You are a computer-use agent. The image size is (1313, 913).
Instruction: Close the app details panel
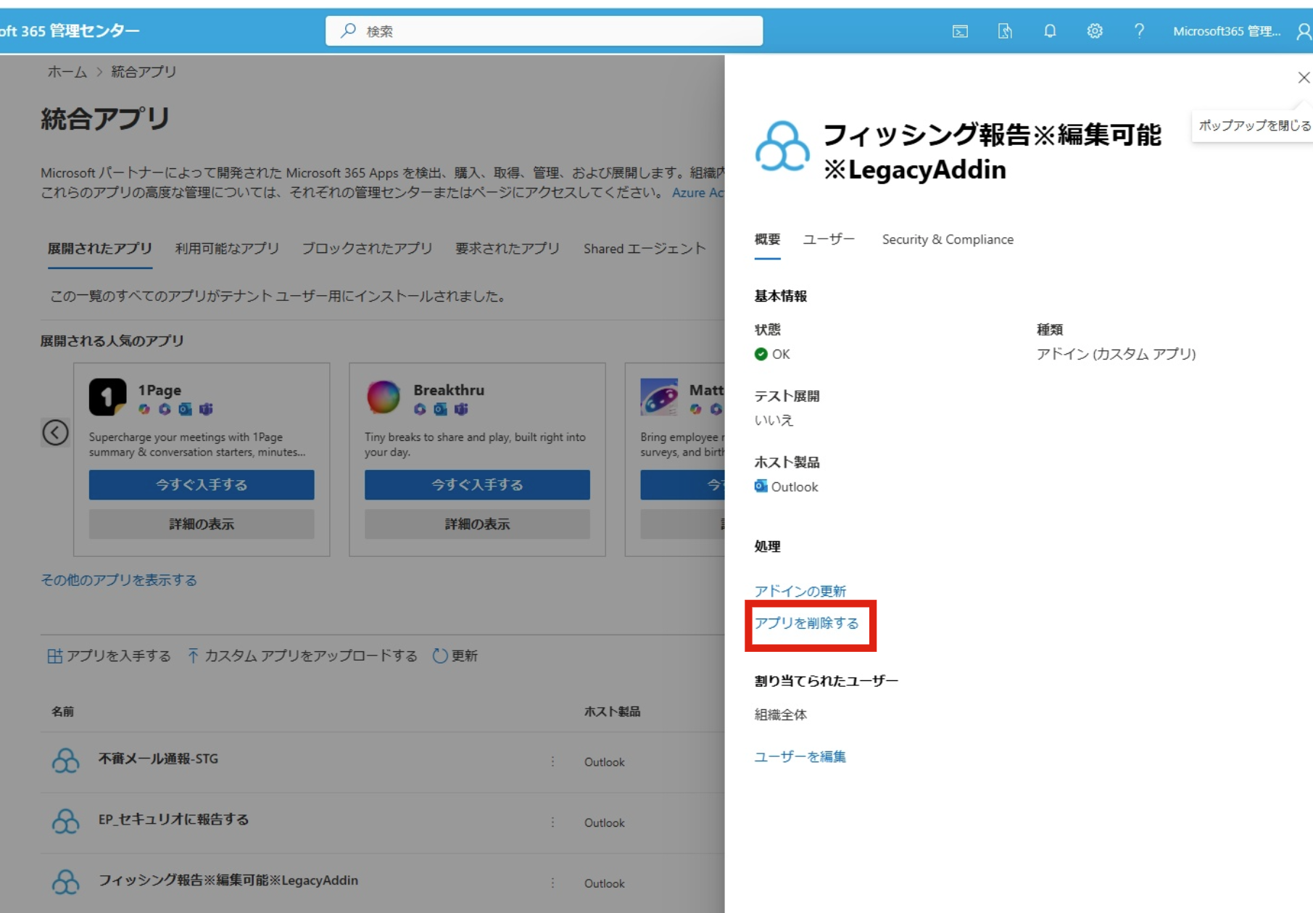tap(1304, 78)
